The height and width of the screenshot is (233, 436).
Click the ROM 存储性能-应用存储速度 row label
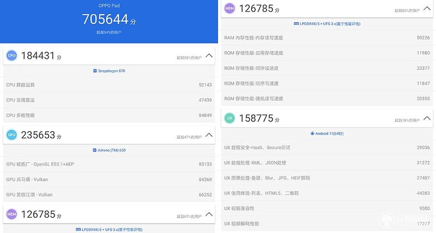click(253, 53)
